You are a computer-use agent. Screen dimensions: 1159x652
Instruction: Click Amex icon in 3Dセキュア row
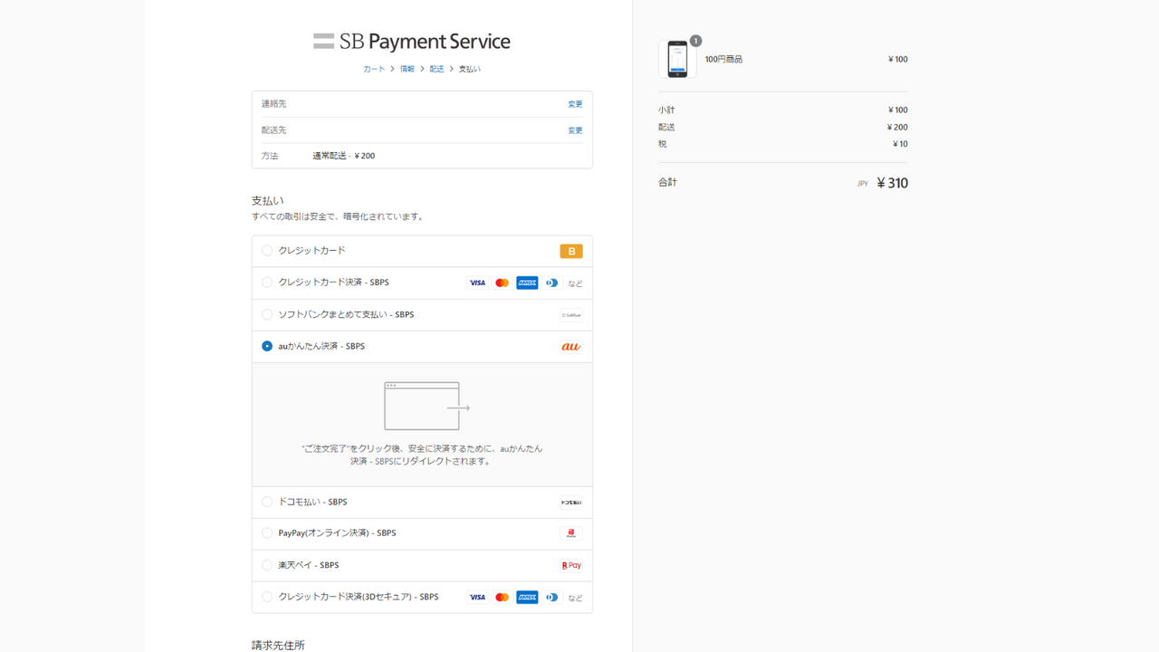(527, 598)
